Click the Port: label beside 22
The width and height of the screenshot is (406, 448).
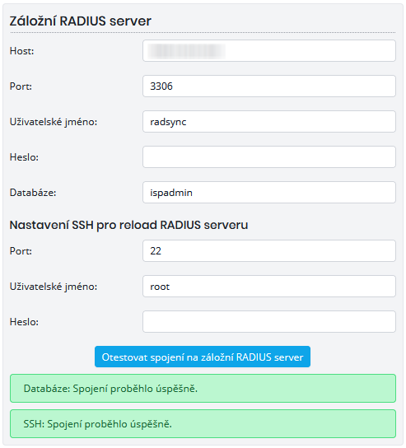coord(21,251)
